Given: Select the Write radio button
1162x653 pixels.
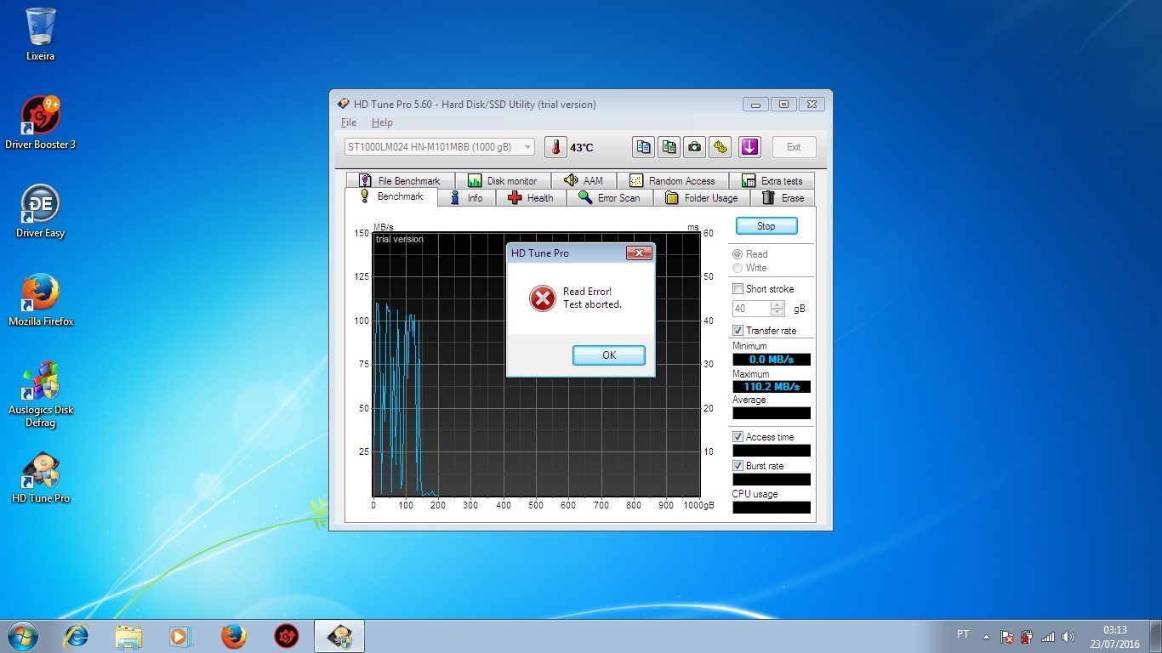Looking at the screenshot, I should click(x=737, y=268).
